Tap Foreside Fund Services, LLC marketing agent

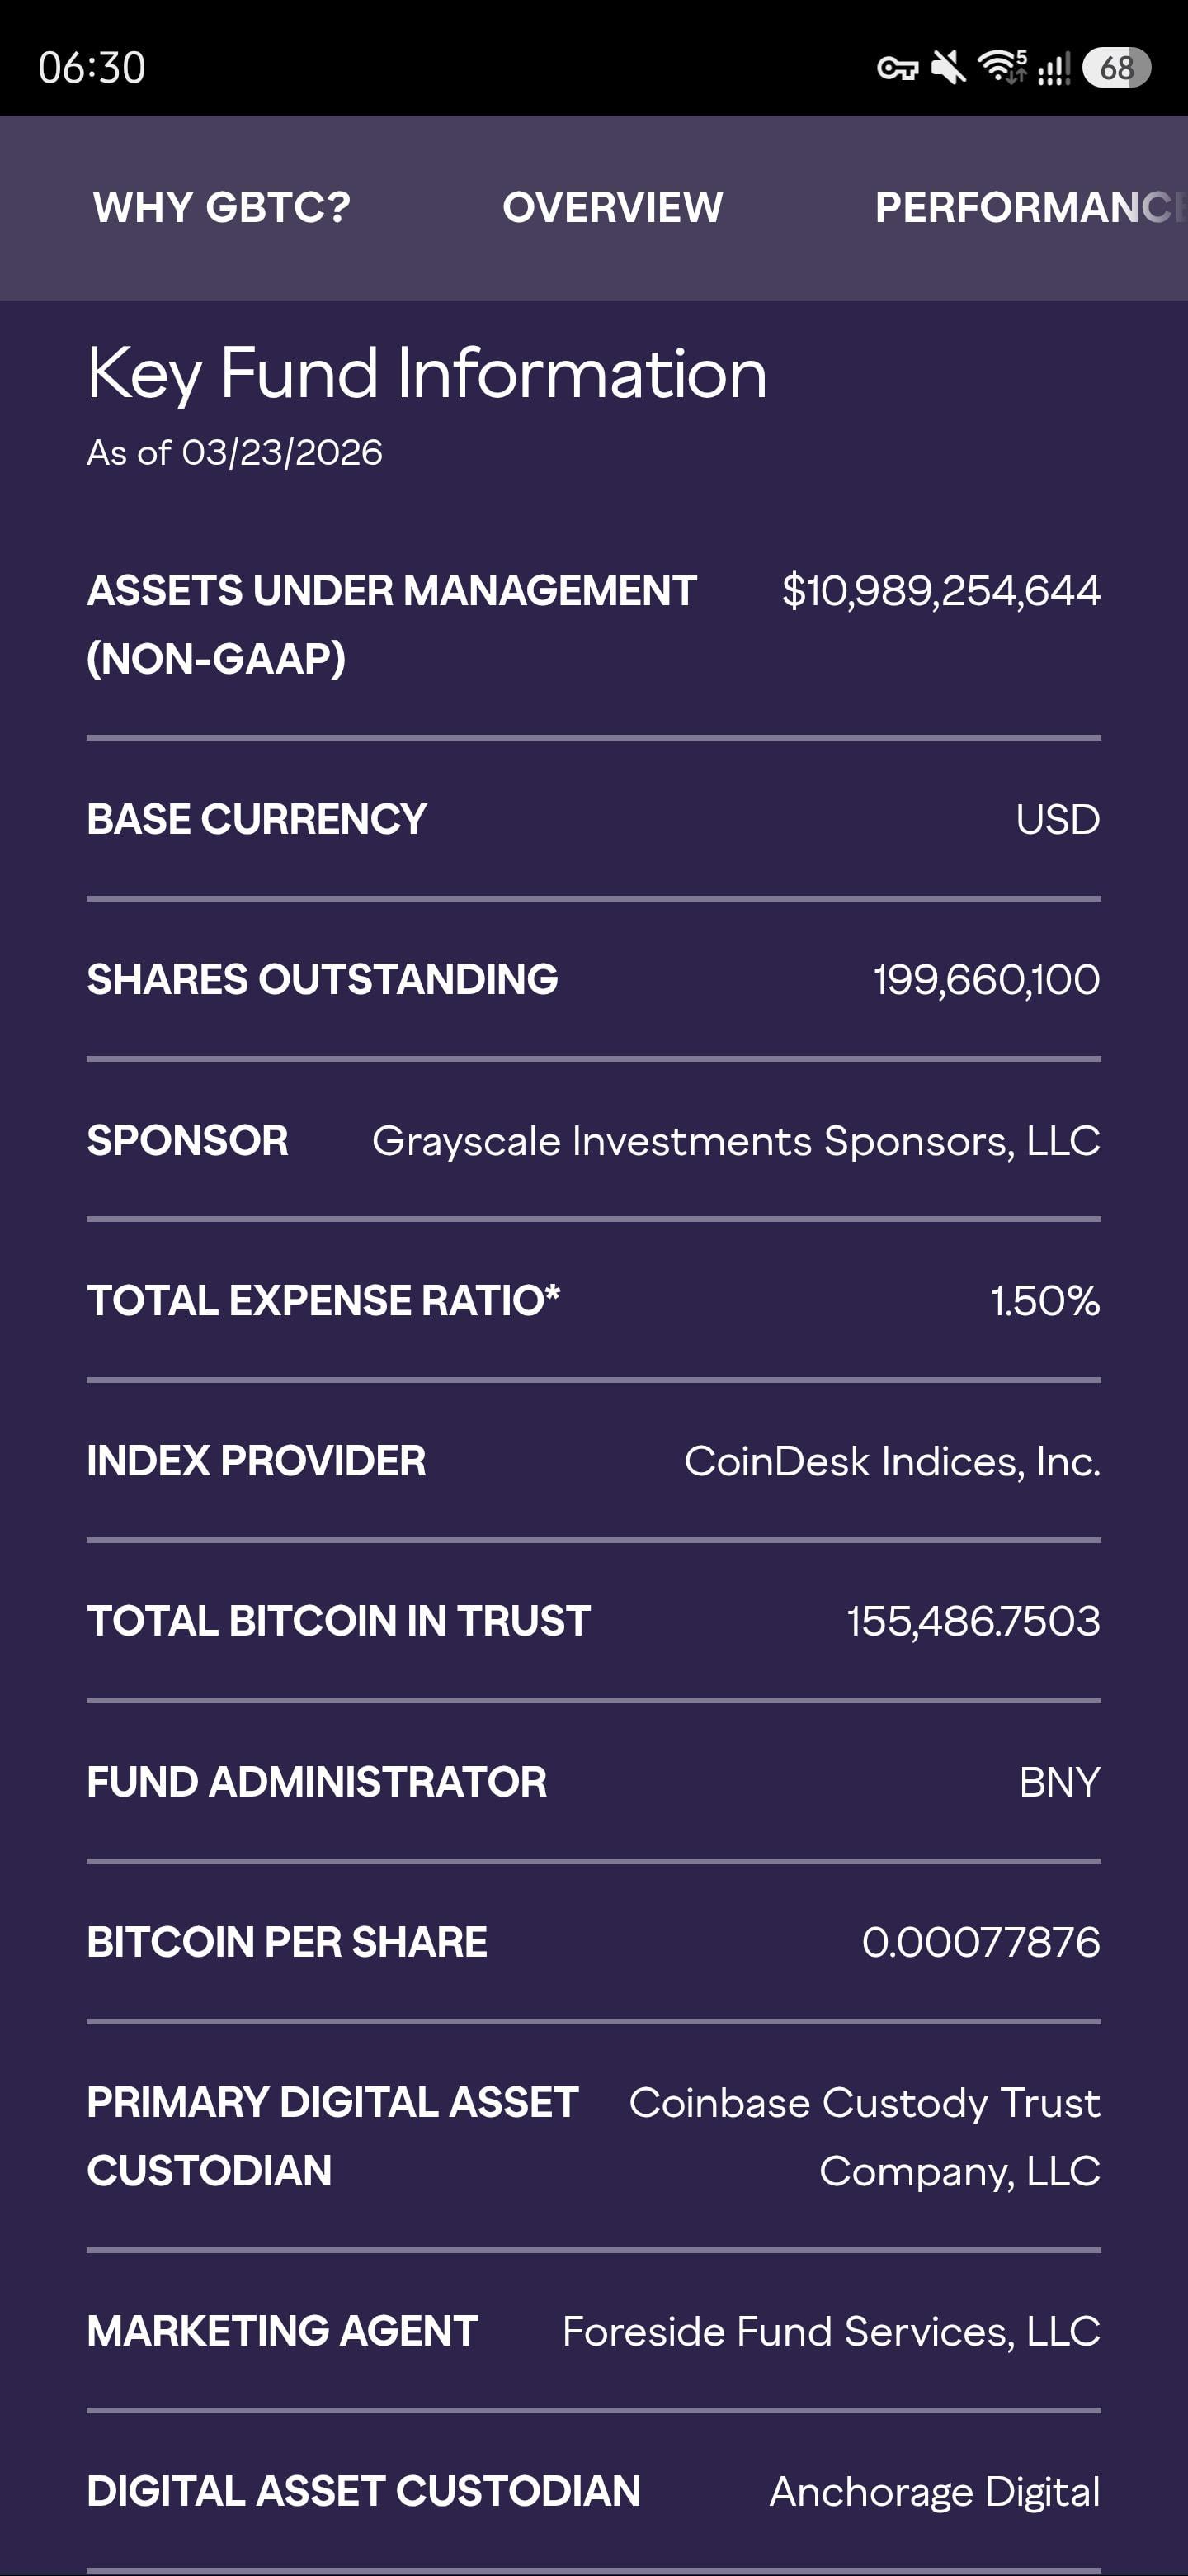click(x=830, y=2331)
